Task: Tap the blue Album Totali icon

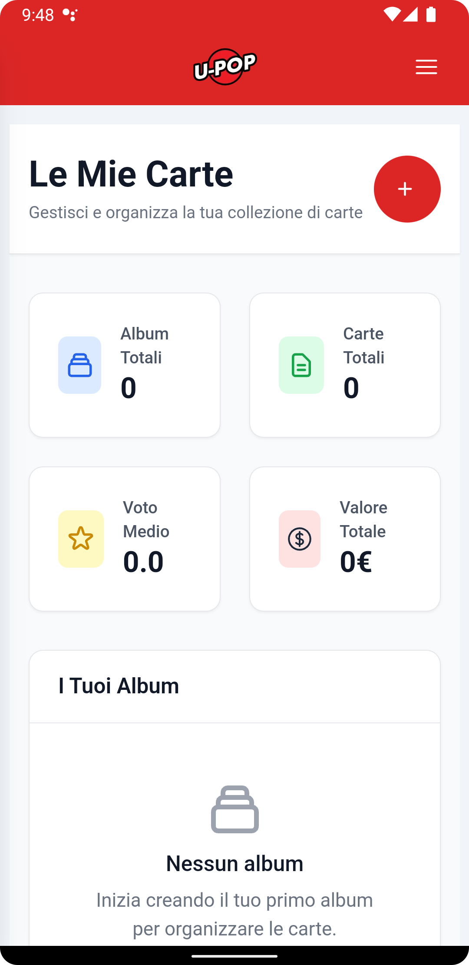Action: (80, 365)
